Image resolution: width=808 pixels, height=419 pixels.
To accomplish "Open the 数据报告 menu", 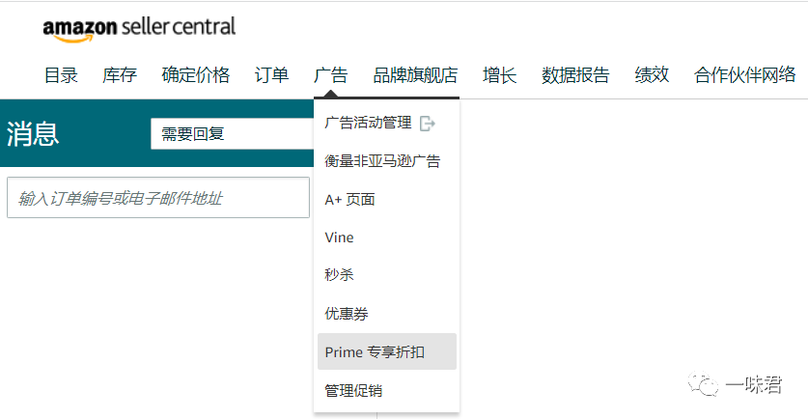I will pyautogui.click(x=575, y=75).
